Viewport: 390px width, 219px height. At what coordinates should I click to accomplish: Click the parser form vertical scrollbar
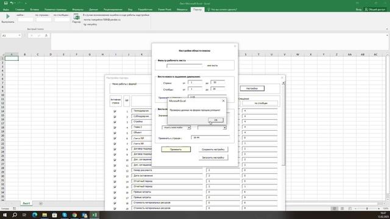283,124
